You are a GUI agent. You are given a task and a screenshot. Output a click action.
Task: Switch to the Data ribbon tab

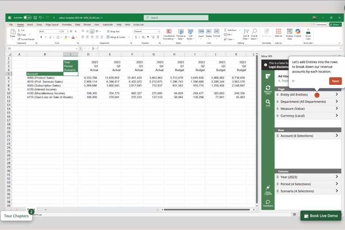pos(77,25)
